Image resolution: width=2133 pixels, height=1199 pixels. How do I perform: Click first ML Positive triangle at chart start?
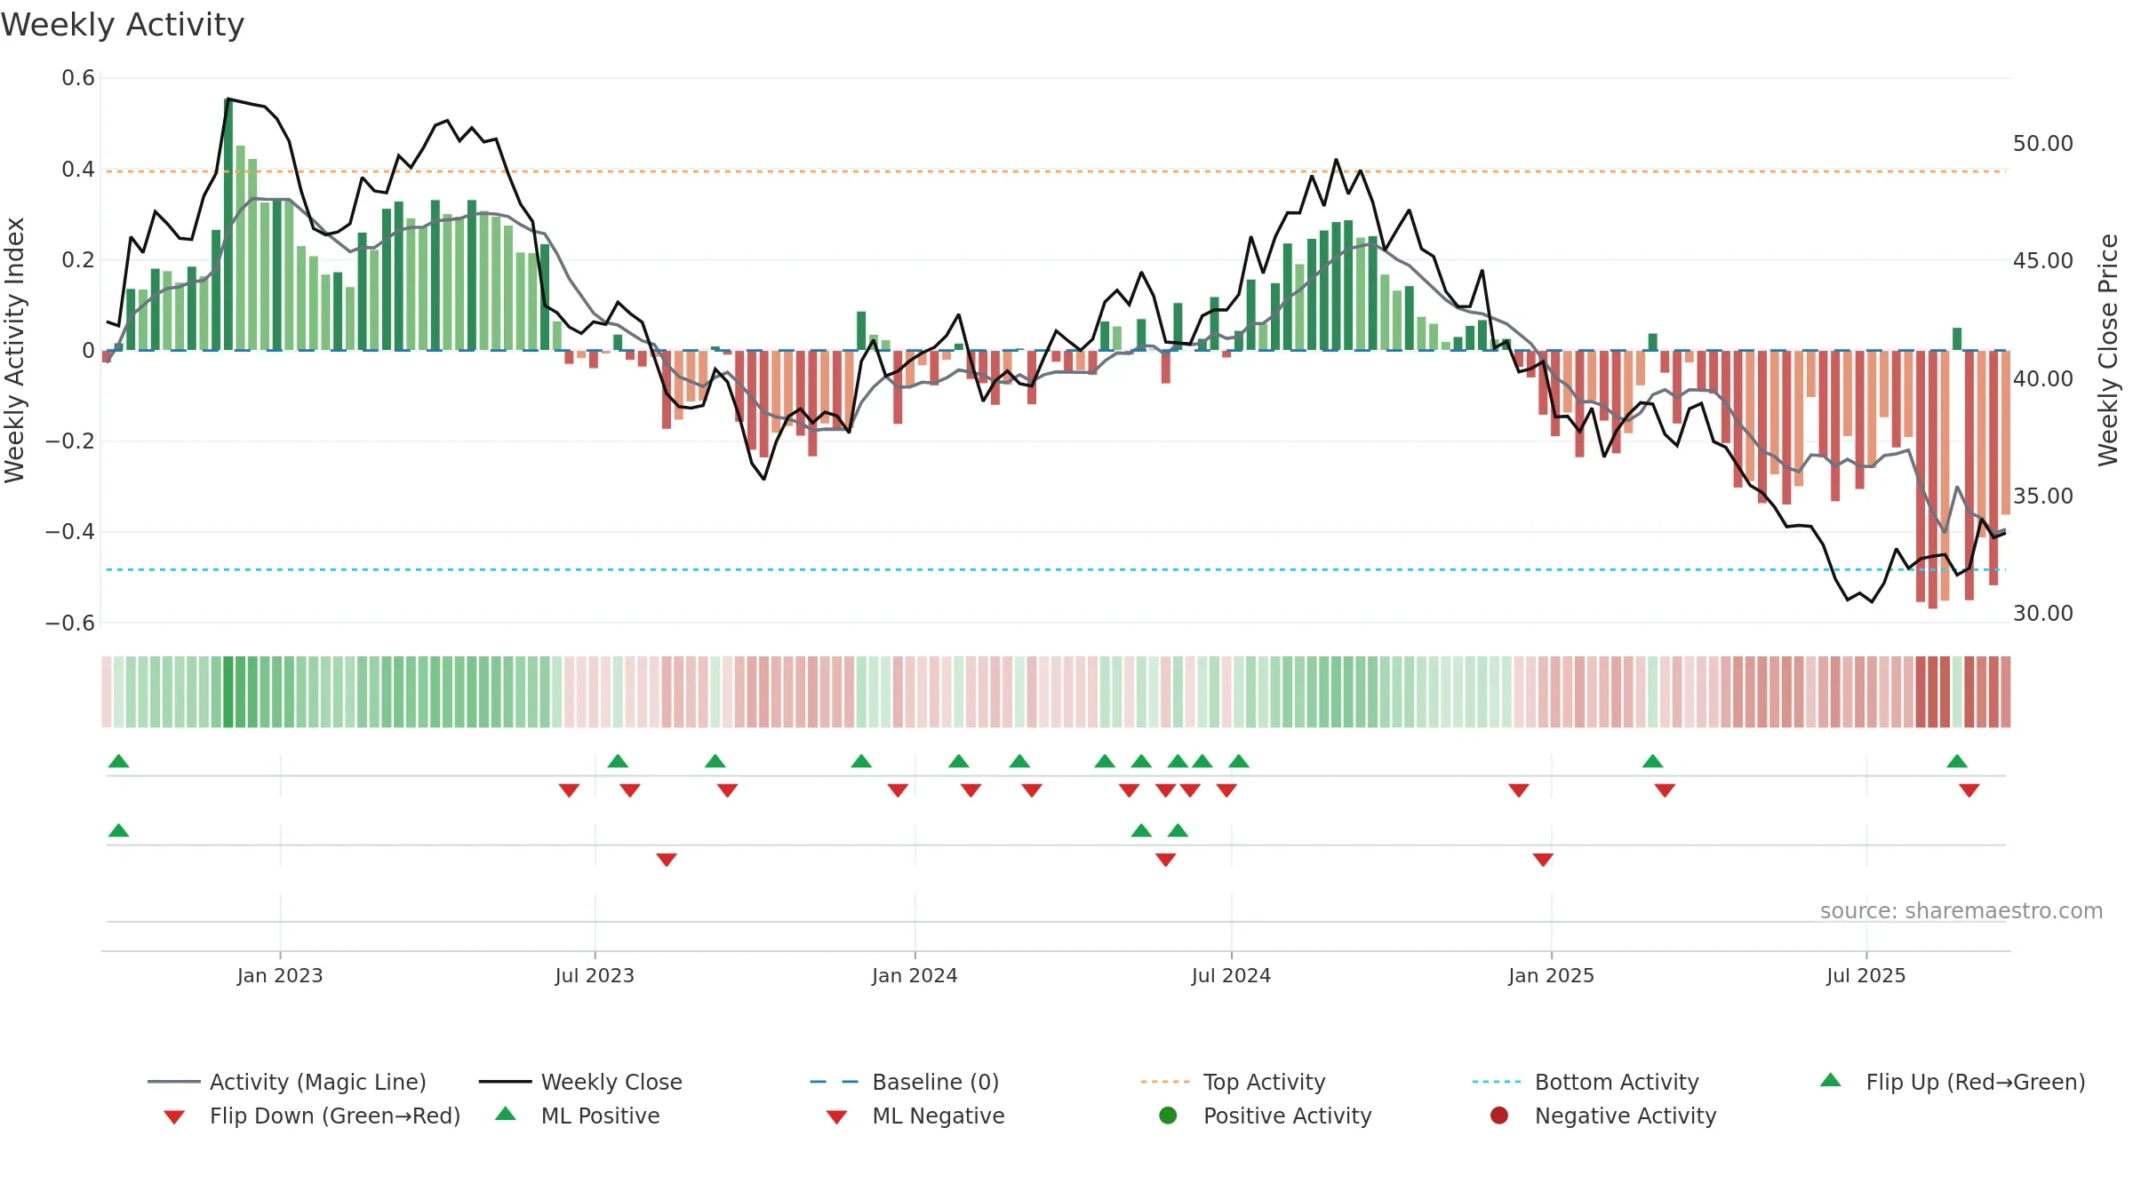(x=118, y=830)
